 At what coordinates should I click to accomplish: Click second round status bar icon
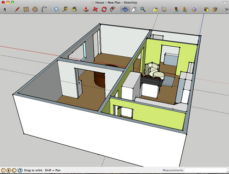point(9,170)
